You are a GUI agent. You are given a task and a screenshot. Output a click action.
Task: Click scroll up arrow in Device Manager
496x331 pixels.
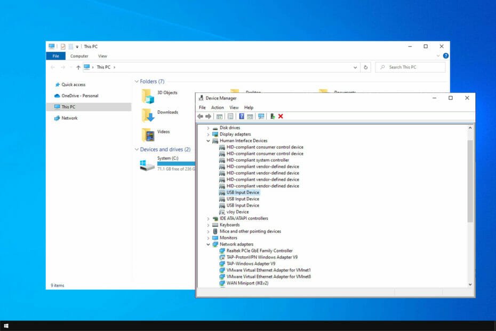pos(470,128)
